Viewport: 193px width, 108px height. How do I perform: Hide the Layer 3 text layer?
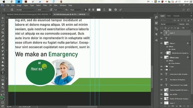tap(161, 33)
